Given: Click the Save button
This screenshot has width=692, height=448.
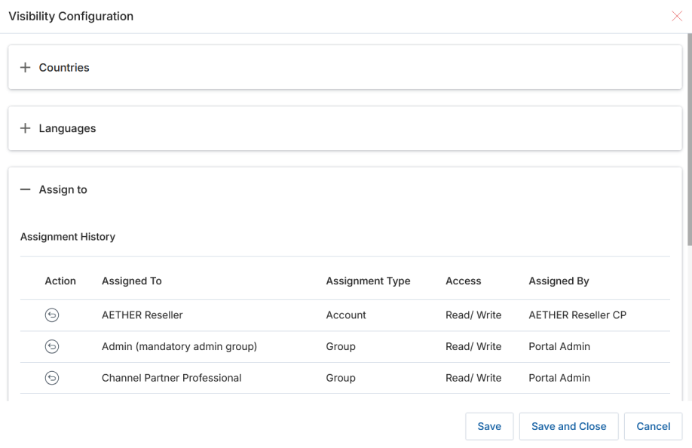Looking at the screenshot, I should (x=489, y=426).
